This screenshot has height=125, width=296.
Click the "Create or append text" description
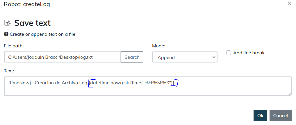click(x=42, y=34)
